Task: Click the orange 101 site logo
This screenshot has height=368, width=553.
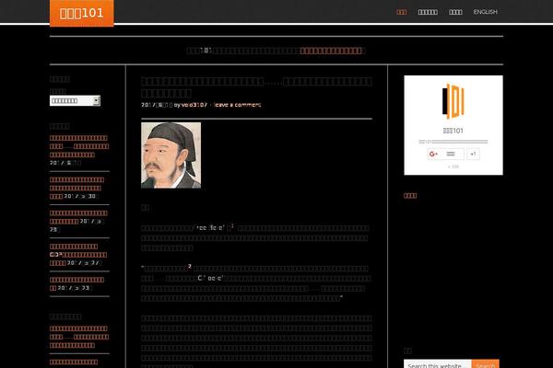Action: (x=82, y=13)
